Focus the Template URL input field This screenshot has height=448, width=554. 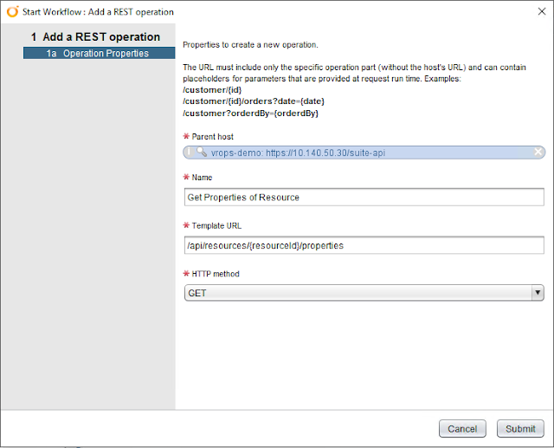pyautogui.click(x=364, y=245)
